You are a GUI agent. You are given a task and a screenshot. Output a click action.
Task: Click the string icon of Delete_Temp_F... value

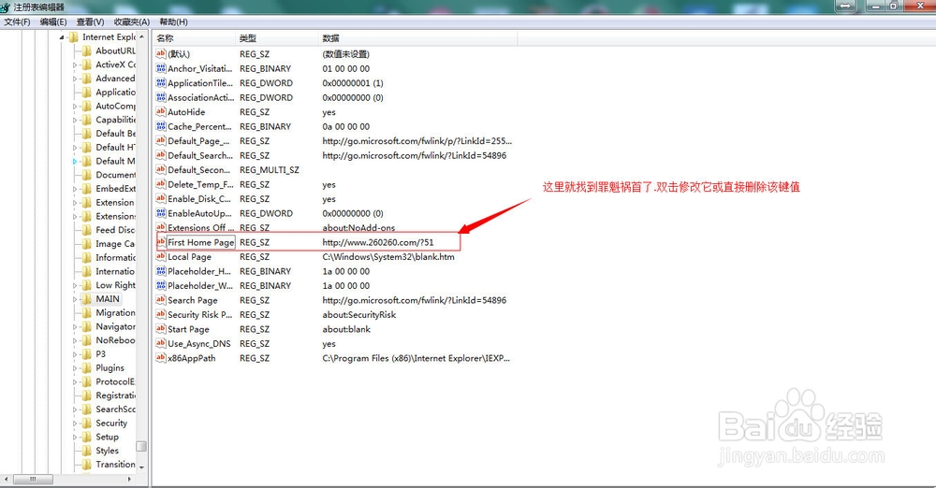click(x=161, y=184)
